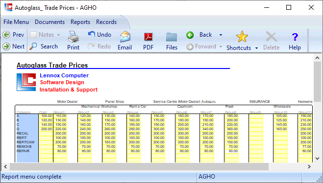Export report using the PDF icon
This screenshot has height=183, width=323.
coord(149,37)
